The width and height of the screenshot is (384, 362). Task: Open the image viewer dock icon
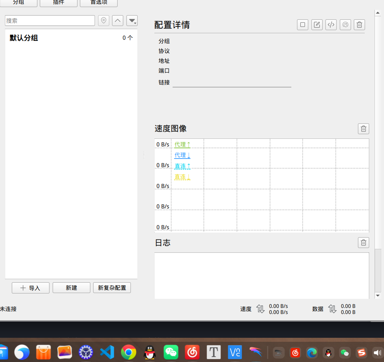pos(65,352)
